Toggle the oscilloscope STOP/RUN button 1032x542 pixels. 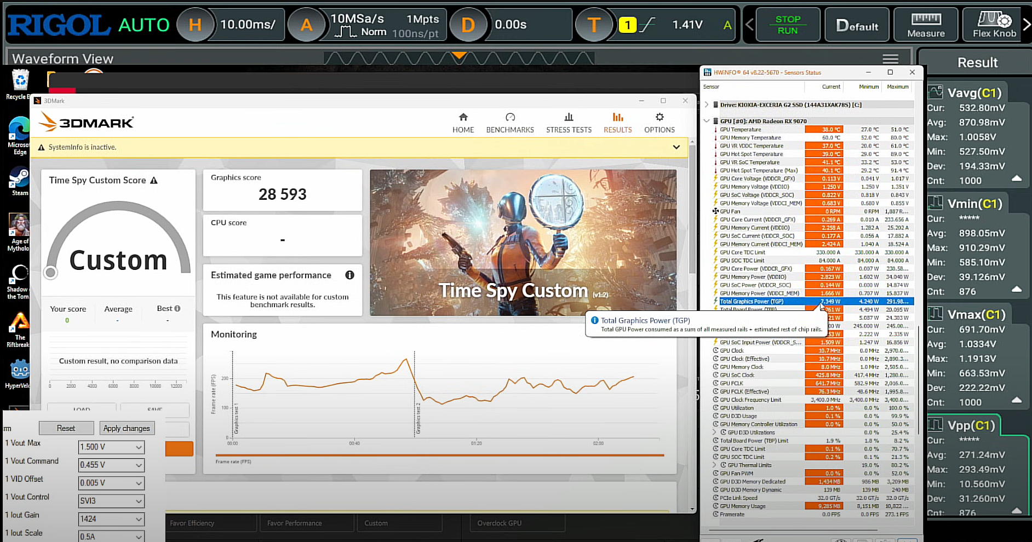(x=788, y=25)
